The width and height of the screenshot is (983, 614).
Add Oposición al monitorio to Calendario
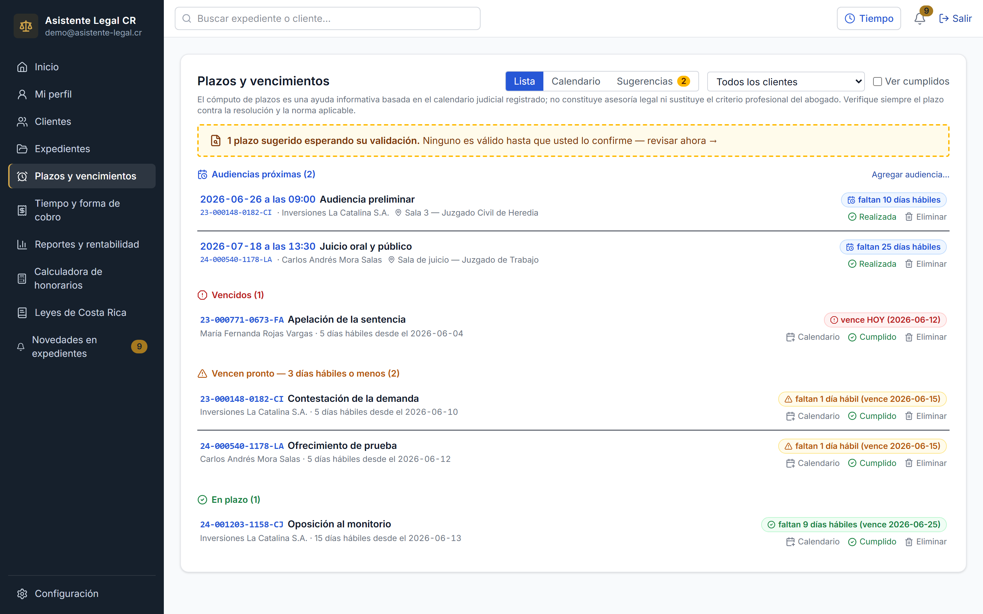(812, 542)
